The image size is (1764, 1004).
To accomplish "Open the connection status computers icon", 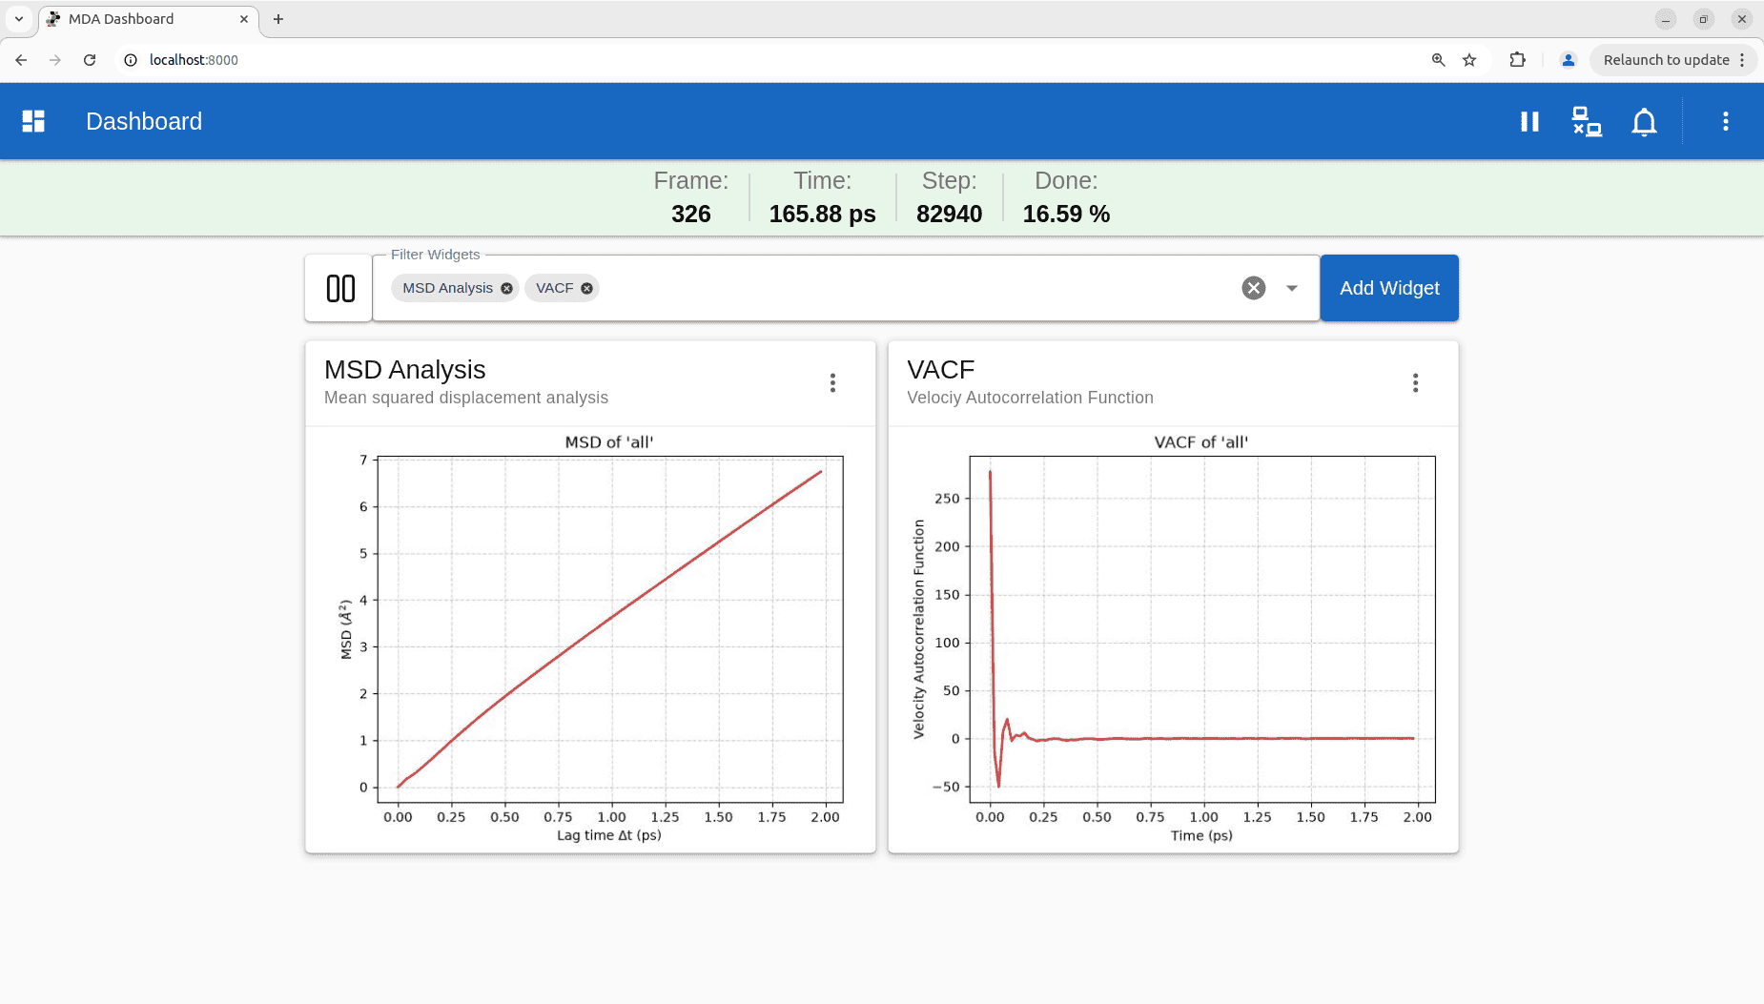I will [1587, 121].
